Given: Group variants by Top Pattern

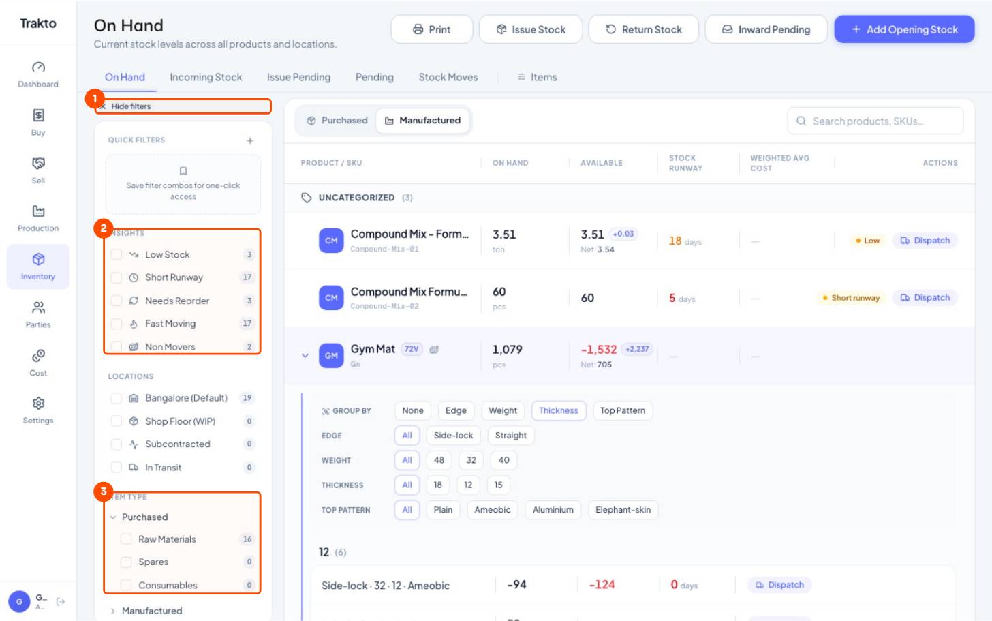Looking at the screenshot, I should pos(623,410).
